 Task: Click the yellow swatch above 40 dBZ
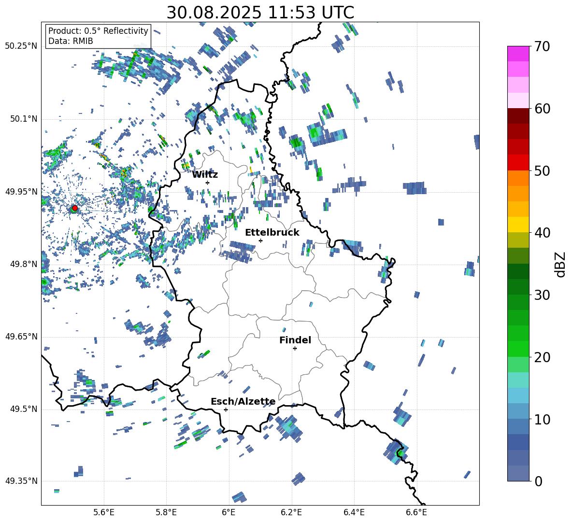tap(518, 225)
